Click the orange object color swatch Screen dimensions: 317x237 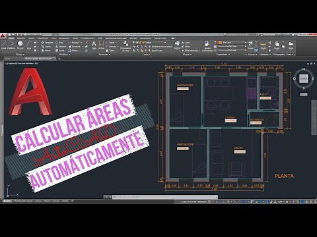220,42
